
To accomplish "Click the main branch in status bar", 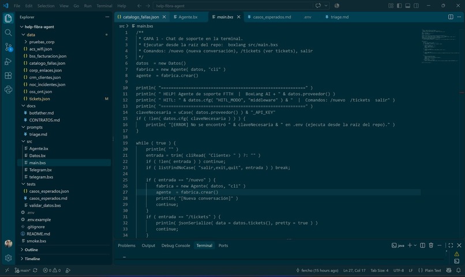I will click(x=22, y=270).
